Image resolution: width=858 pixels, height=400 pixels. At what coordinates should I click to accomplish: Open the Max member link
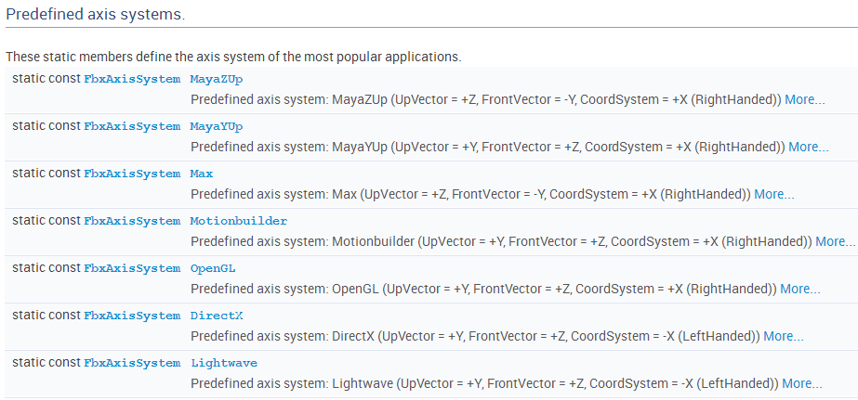(x=202, y=174)
